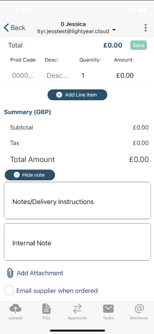Click the green Save button
Viewport: 154px width, 334px height.
tap(138, 45)
